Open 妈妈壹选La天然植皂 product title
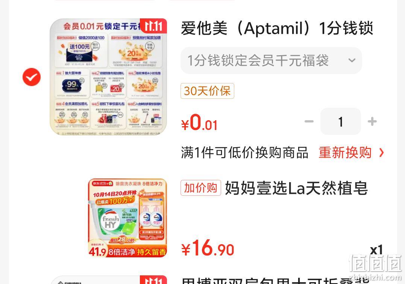Screen dimensions: 405x284 coord(296,188)
